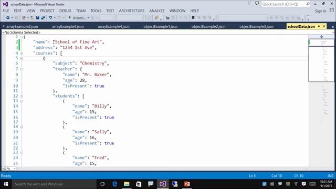Open PowerPoint from the taskbar
The height and width of the screenshot is (189, 336).
tap(187, 184)
